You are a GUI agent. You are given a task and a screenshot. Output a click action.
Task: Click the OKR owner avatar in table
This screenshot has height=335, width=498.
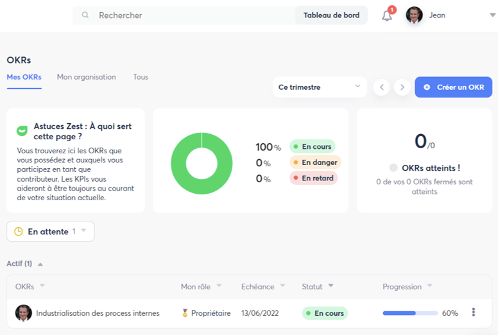click(x=24, y=313)
